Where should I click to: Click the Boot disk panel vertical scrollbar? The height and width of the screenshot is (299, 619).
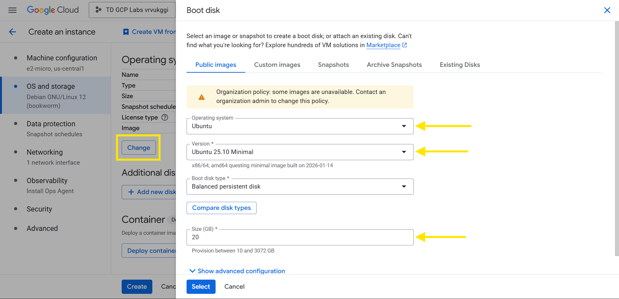(616, 139)
